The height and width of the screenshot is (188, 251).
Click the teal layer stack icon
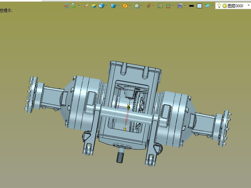coord(207,6)
